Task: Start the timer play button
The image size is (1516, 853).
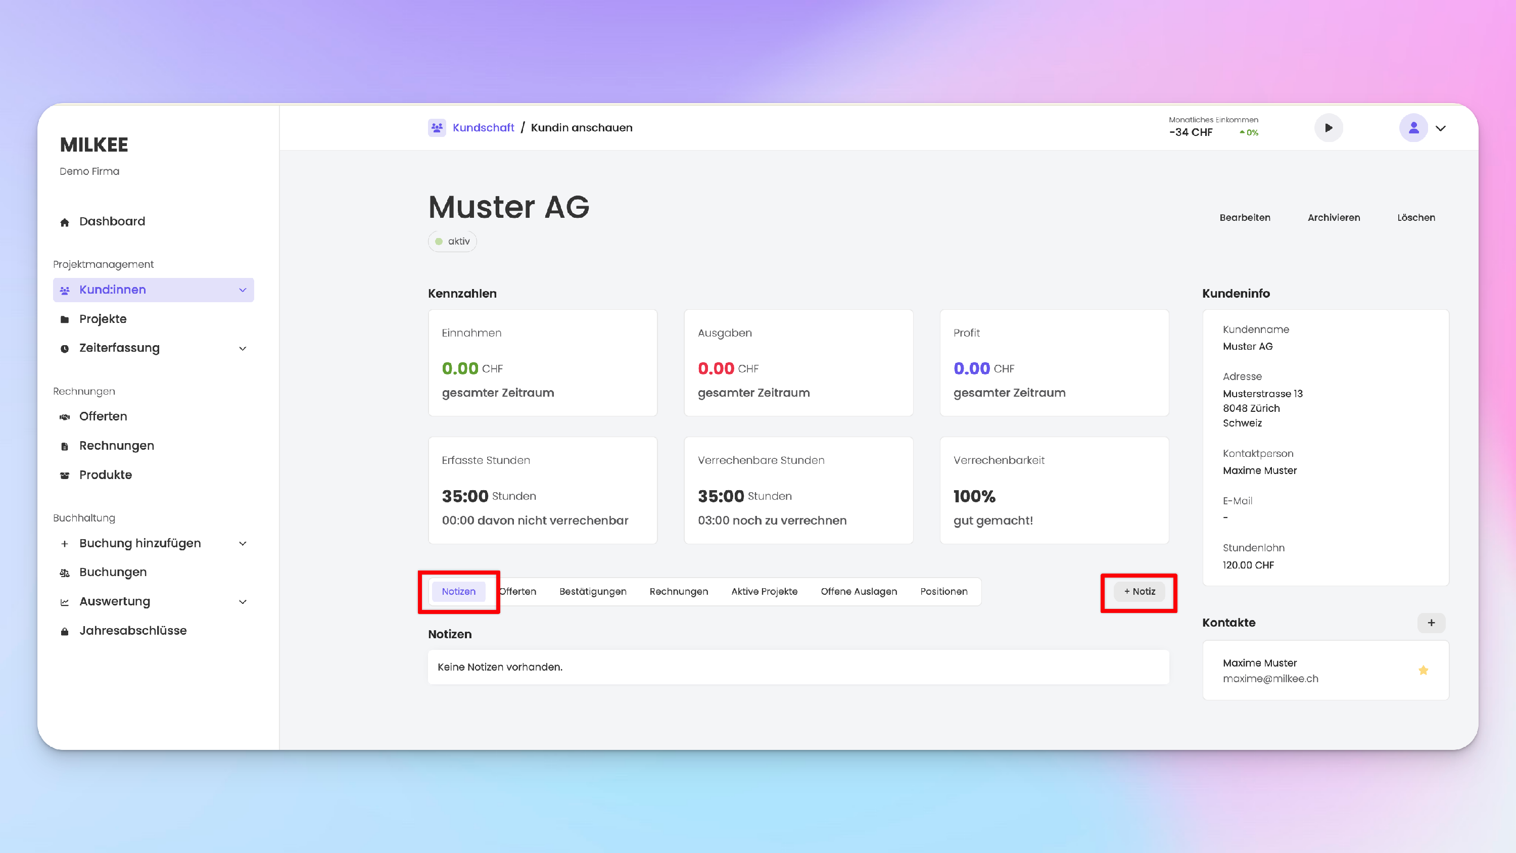Action: pos(1328,128)
